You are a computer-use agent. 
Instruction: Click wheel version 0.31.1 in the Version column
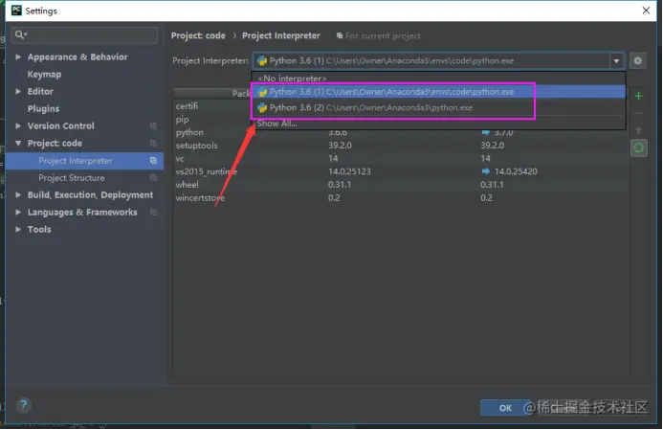click(x=340, y=185)
